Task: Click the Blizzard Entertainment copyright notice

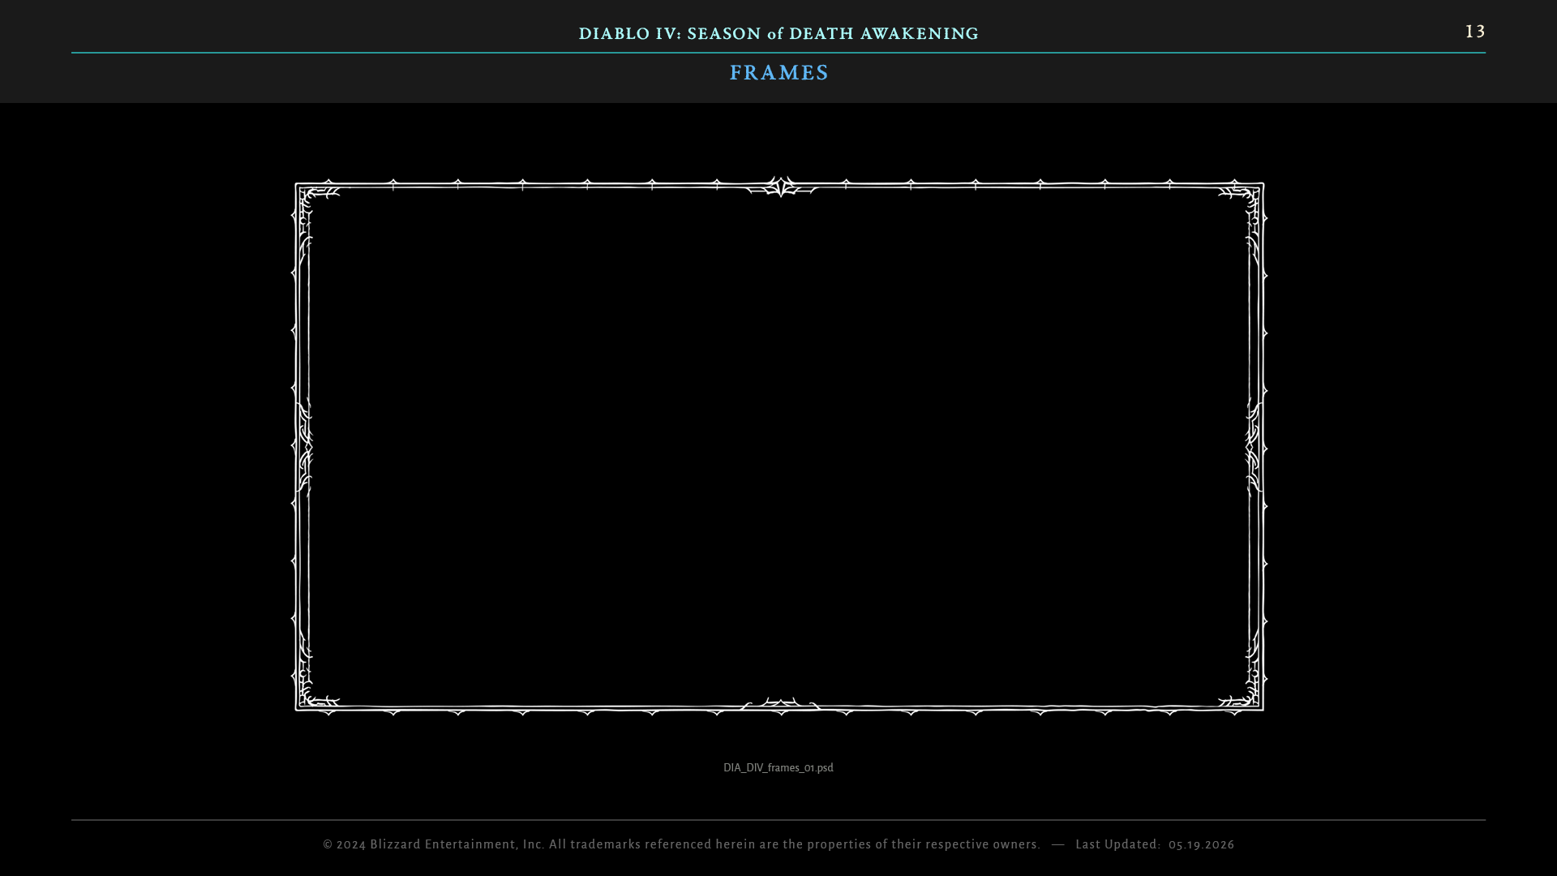Action: click(681, 844)
